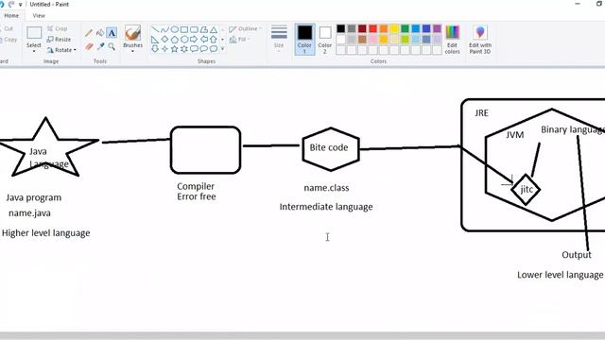The image size is (605, 340).
Task: Choose the Six-point star shape
Action: coord(184,49)
